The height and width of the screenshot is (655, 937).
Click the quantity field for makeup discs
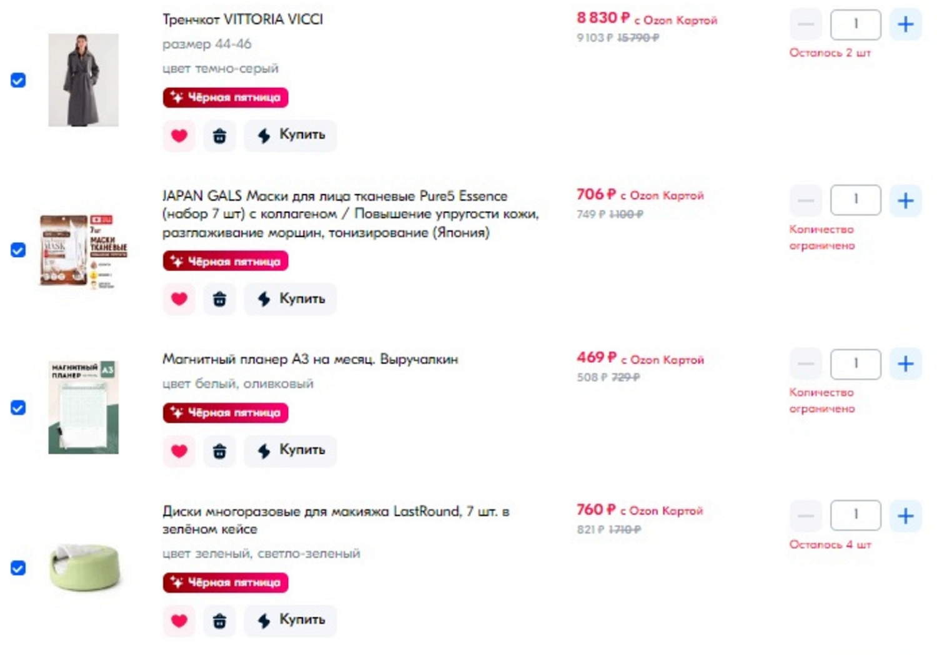[855, 515]
